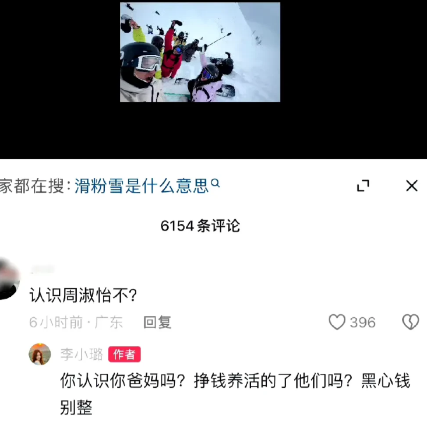The height and width of the screenshot is (421, 427).
Task: Click the magnifier icon beside the search suggestion
Action: [x=215, y=183]
